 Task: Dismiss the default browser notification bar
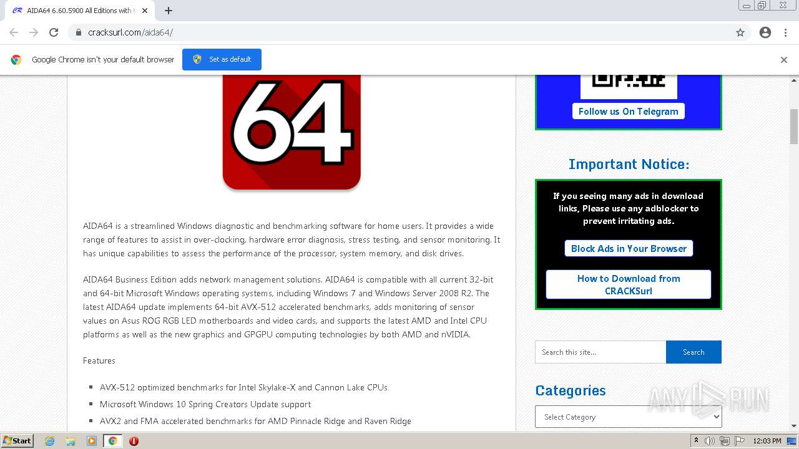784,60
